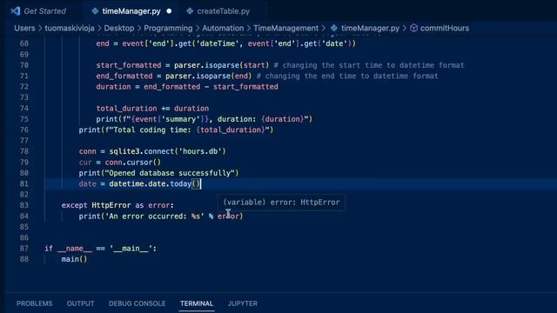Image resolution: width=557 pixels, height=313 pixels.
Task: Switch to the timeManager.py editor tab
Action: tap(131, 11)
